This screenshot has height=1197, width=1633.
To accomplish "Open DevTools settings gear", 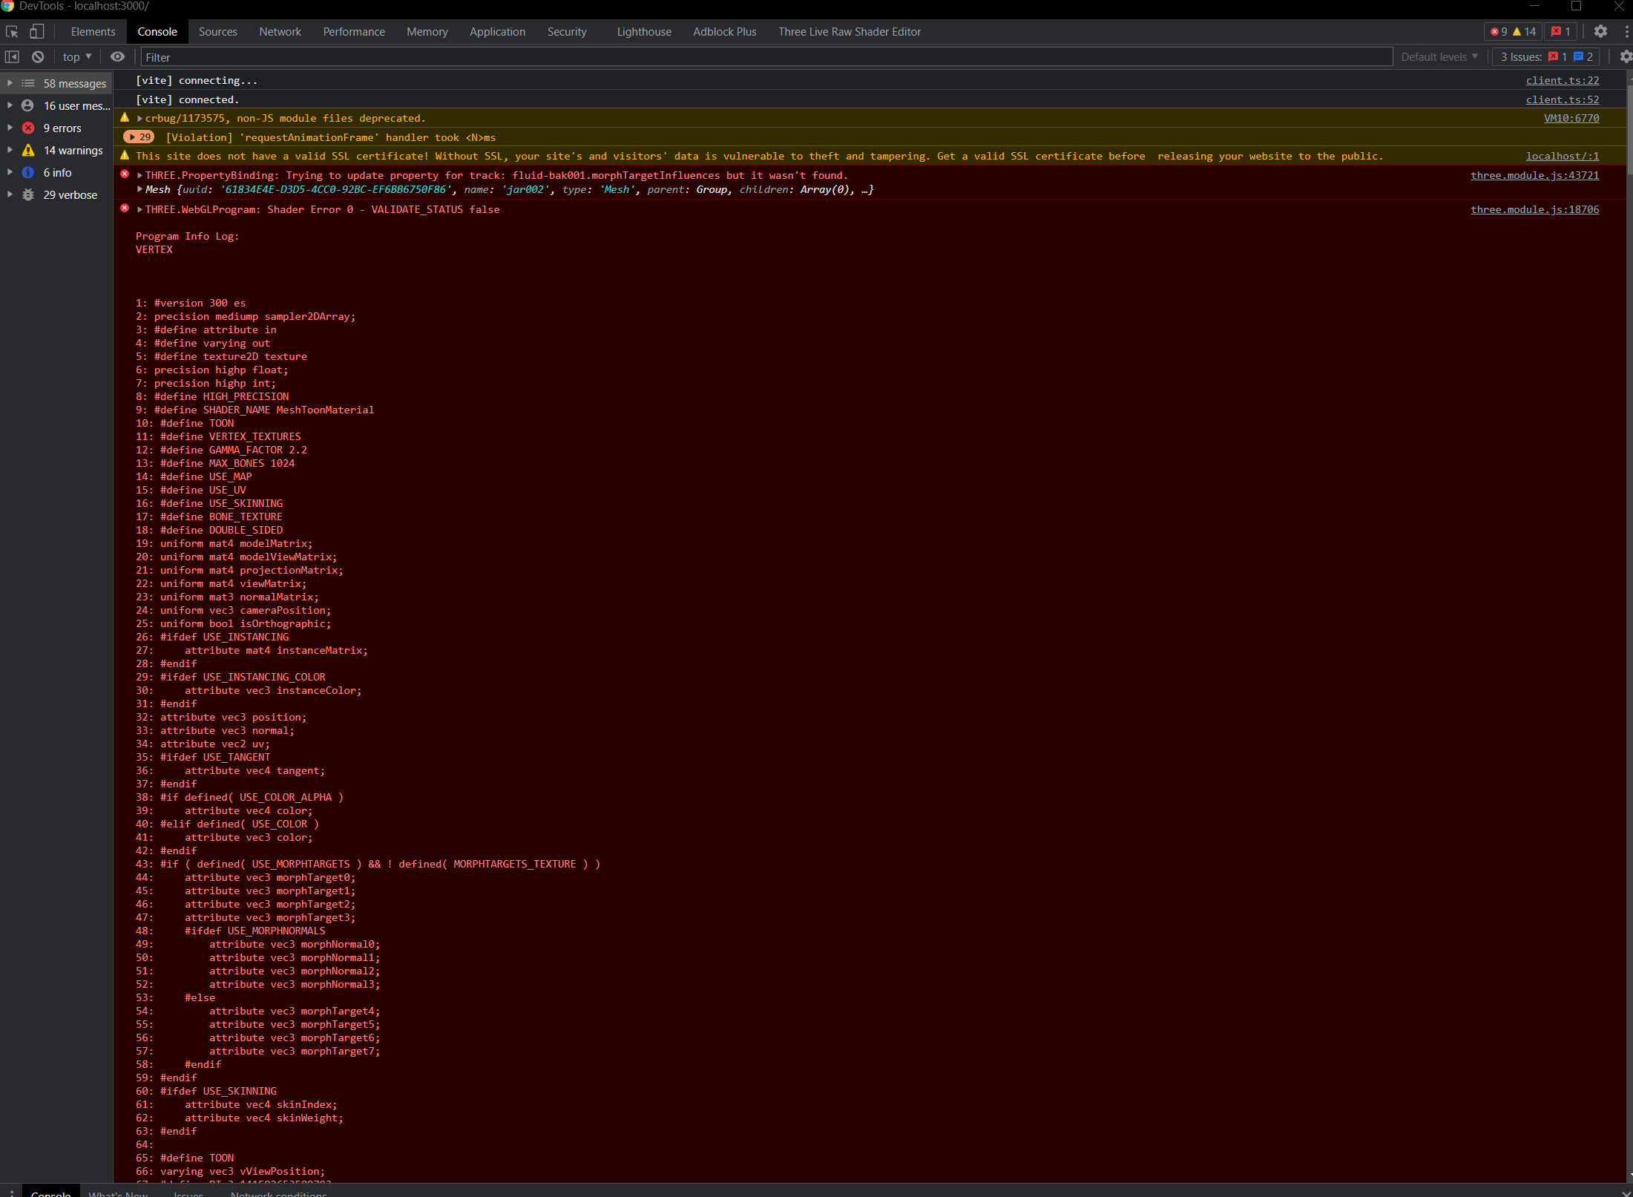I will pyautogui.click(x=1600, y=31).
